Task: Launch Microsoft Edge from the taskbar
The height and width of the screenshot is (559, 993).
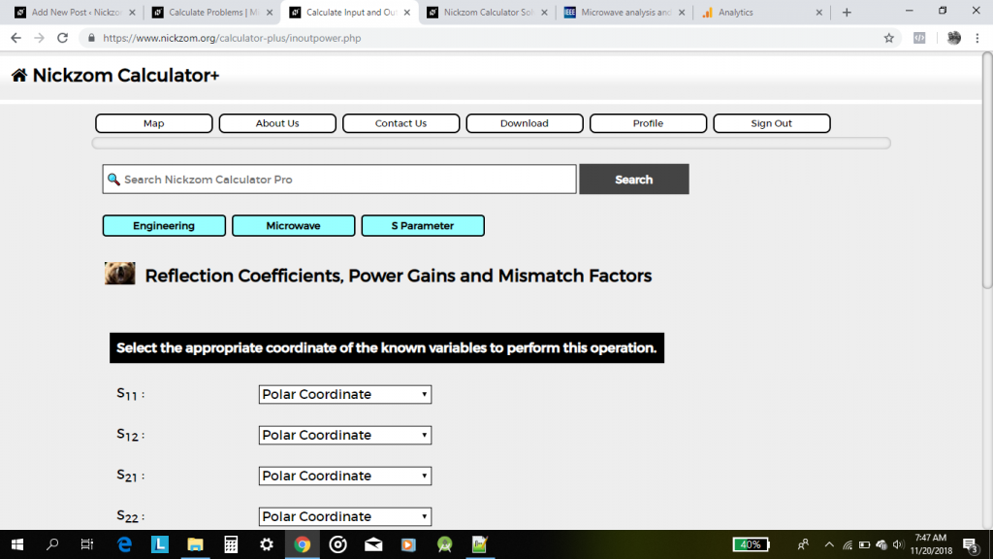Action: (x=124, y=544)
